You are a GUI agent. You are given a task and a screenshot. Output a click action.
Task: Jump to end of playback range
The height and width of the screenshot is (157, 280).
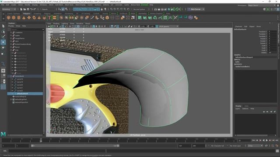277,140
